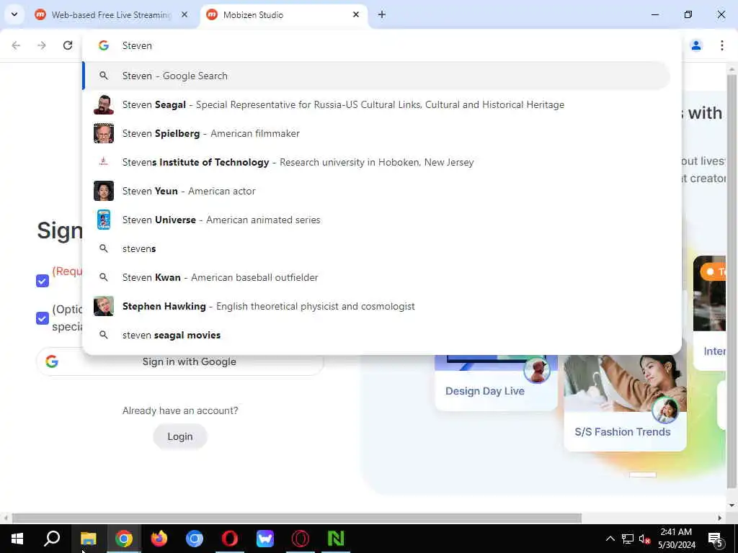Choose the Steven Kwan suggestion
Viewport: 738px width, 553px height.
376,277
